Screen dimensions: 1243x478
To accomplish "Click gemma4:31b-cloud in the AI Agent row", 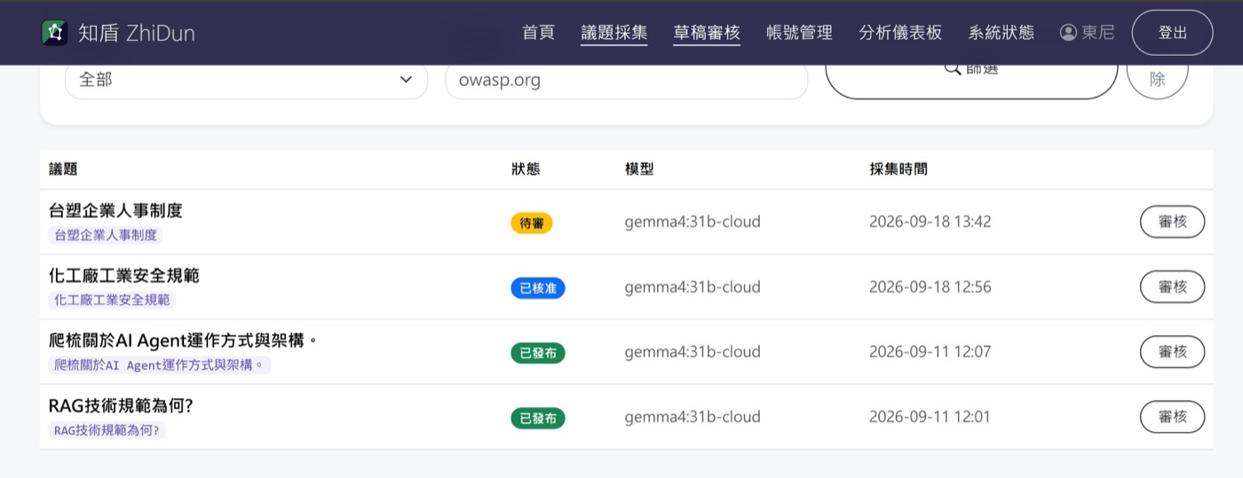I will point(693,352).
